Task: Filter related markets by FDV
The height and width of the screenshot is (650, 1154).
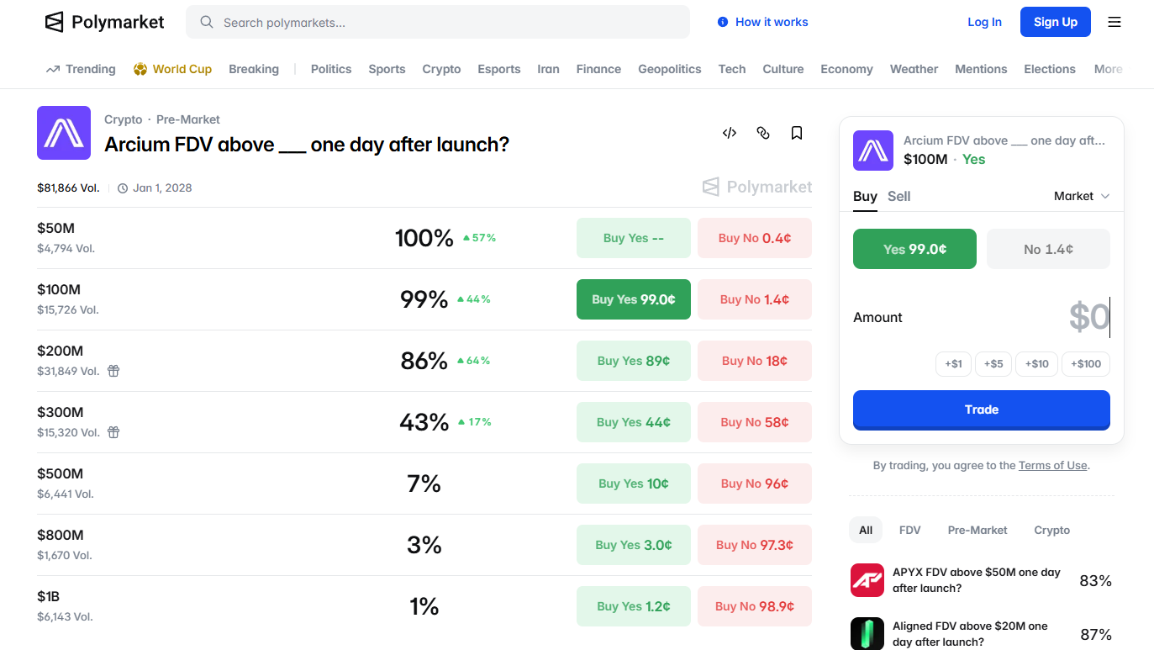Action: 909,530
